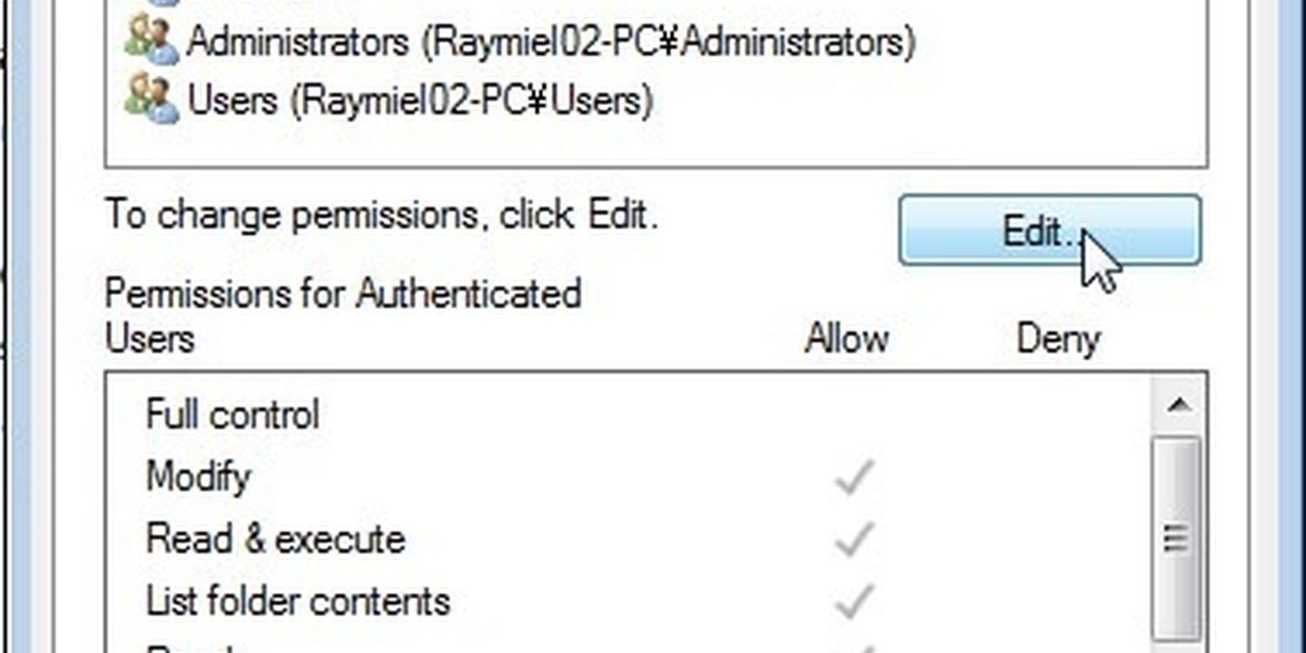1306x653 pixels.
Task: Click the permissions list scrollbar thumb
Action: coord(1178,538)
